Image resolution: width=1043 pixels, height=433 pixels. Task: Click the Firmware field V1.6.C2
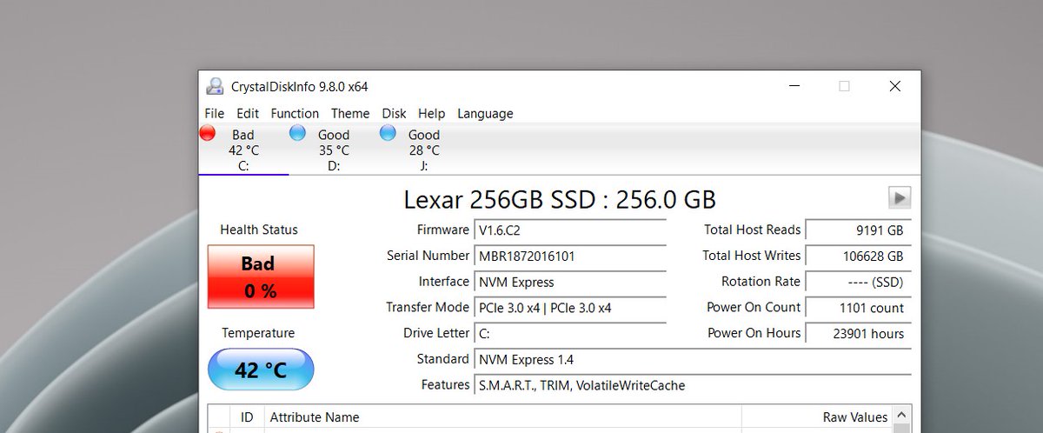tap(570, 230)
